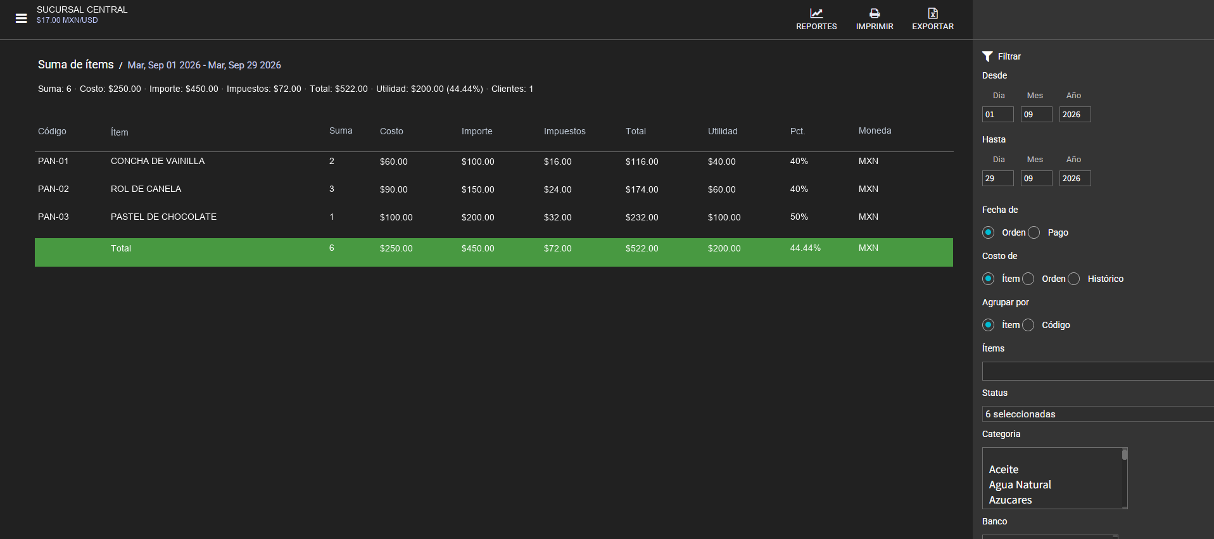
Task: Select Ítem under Costo de
Action: pos(989,279)
